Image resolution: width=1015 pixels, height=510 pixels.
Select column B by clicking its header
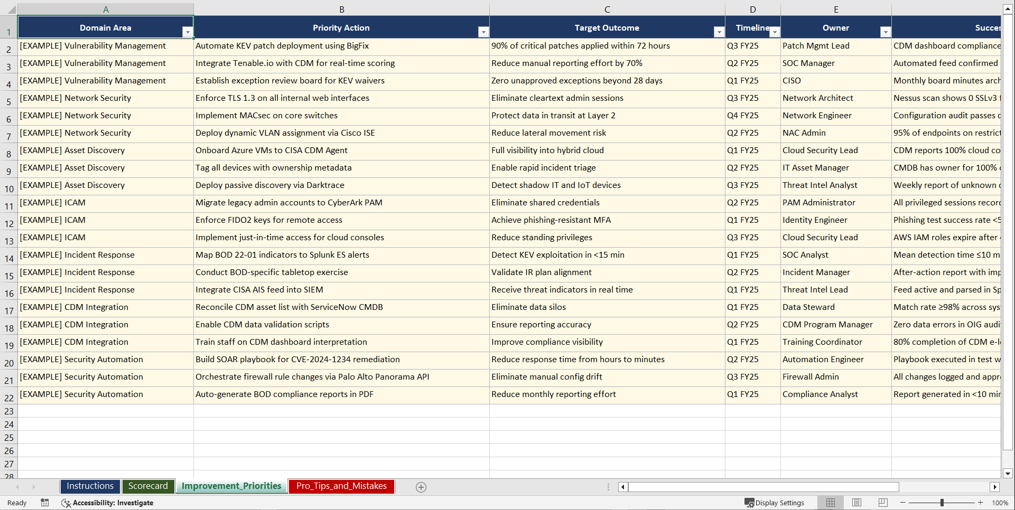click(x=342, y=9)
